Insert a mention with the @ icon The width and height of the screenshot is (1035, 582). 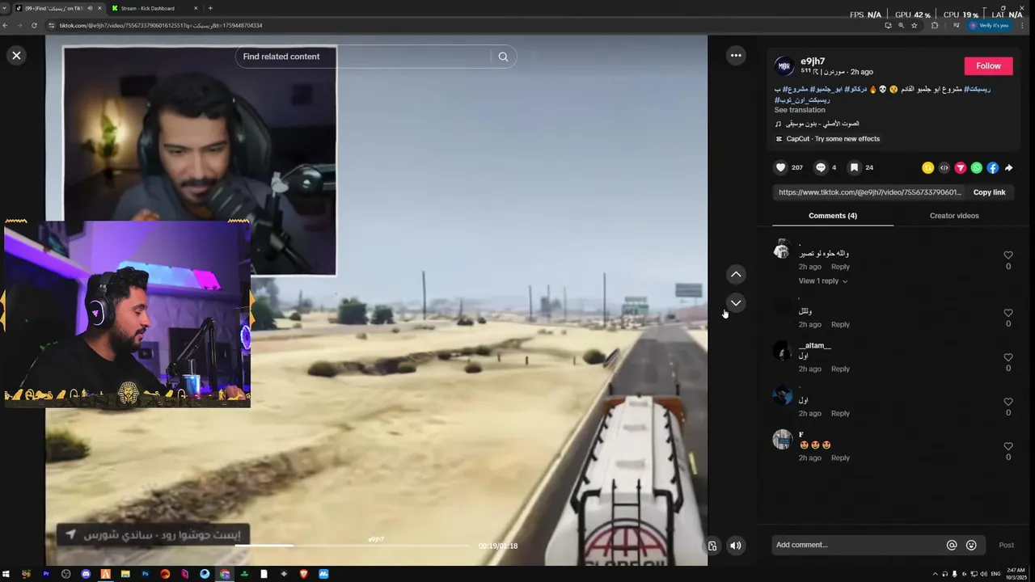click(x=952, y=545)
